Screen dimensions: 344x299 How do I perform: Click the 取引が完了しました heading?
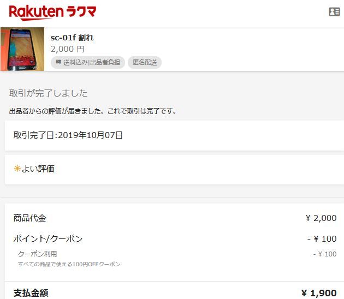[48, 93]
